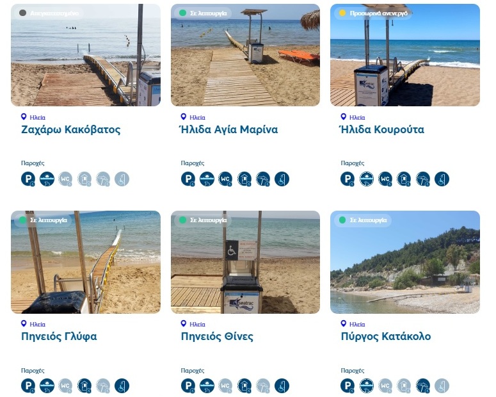496x397 pixels.
Task: Click the Προσωρινά ανενεργό status badge
Action: [374, 13]
